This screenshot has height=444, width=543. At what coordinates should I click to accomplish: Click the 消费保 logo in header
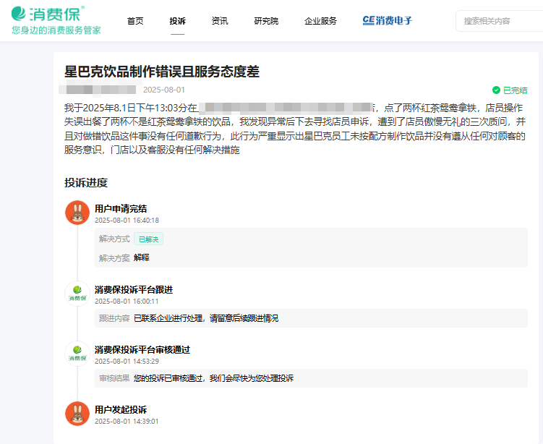coord(48,14)
